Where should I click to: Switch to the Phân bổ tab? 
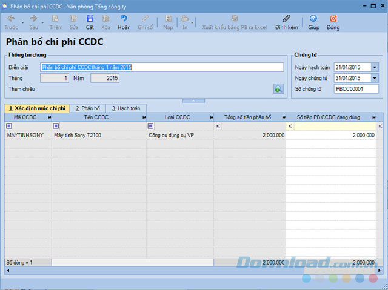click(88, 108)
